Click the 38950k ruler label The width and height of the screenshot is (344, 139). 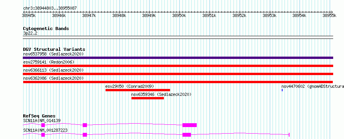(x=179, y=15)
